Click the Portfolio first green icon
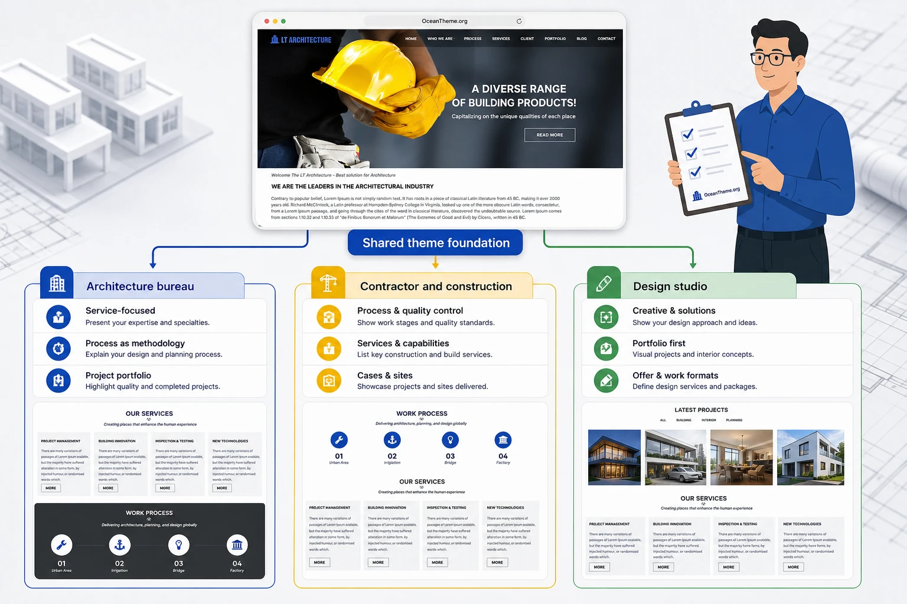 pos(606,349)
